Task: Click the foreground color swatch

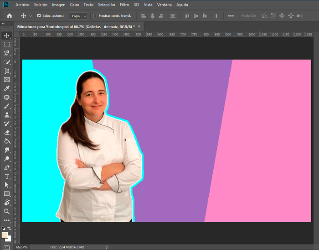Action: [5, 235]
